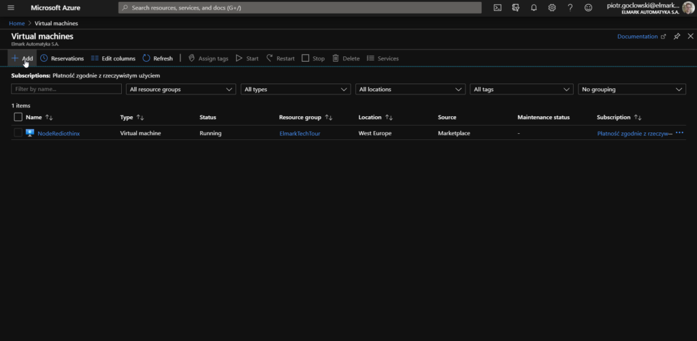Screen dimensions: 697x341
Task: Click the Running status cell
Action: point(210,133)
